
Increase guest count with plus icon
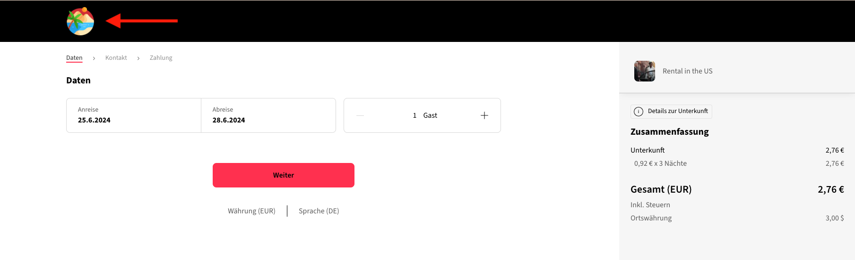point(484,115)
